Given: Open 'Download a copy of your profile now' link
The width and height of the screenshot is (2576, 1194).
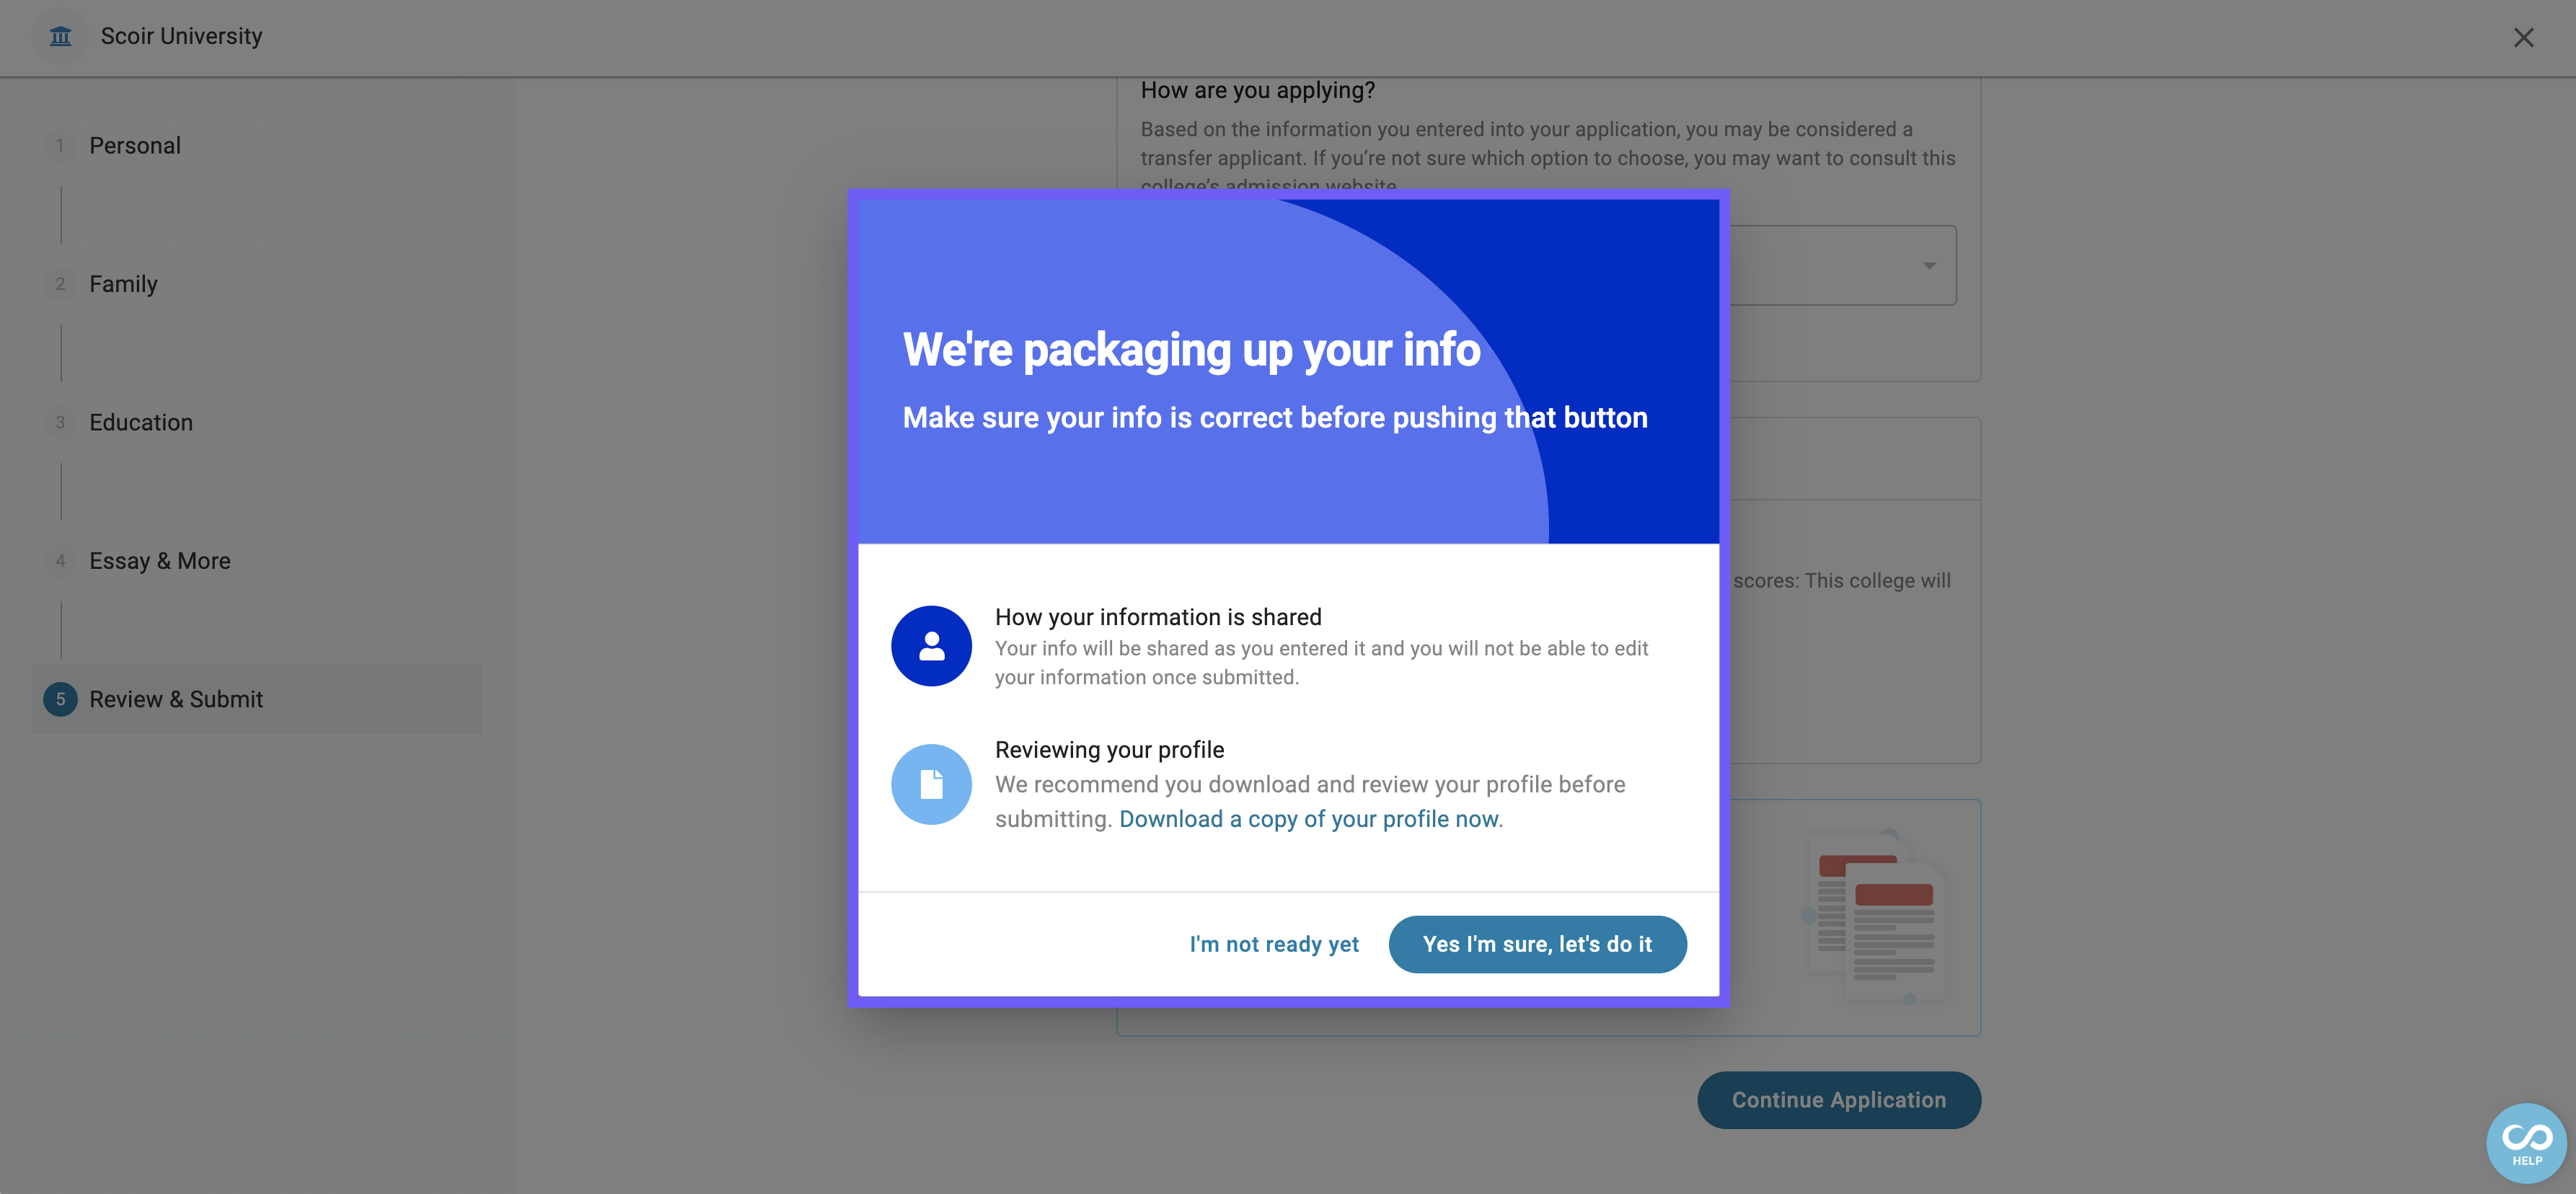Looking at the screenshot, I should click(1310, 819).
